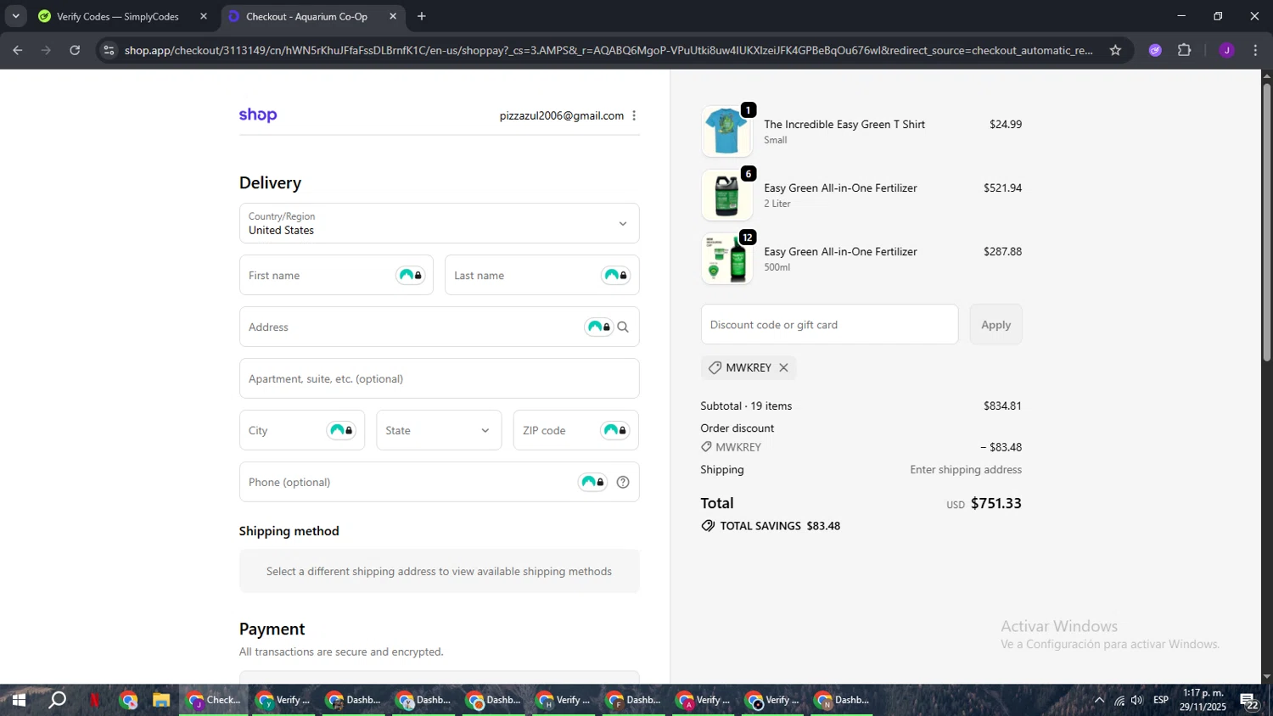The image size is (1273, 716).
Task: Click the 2 Liter Fertilizer product thumbnail
Action: pos(726,195)
